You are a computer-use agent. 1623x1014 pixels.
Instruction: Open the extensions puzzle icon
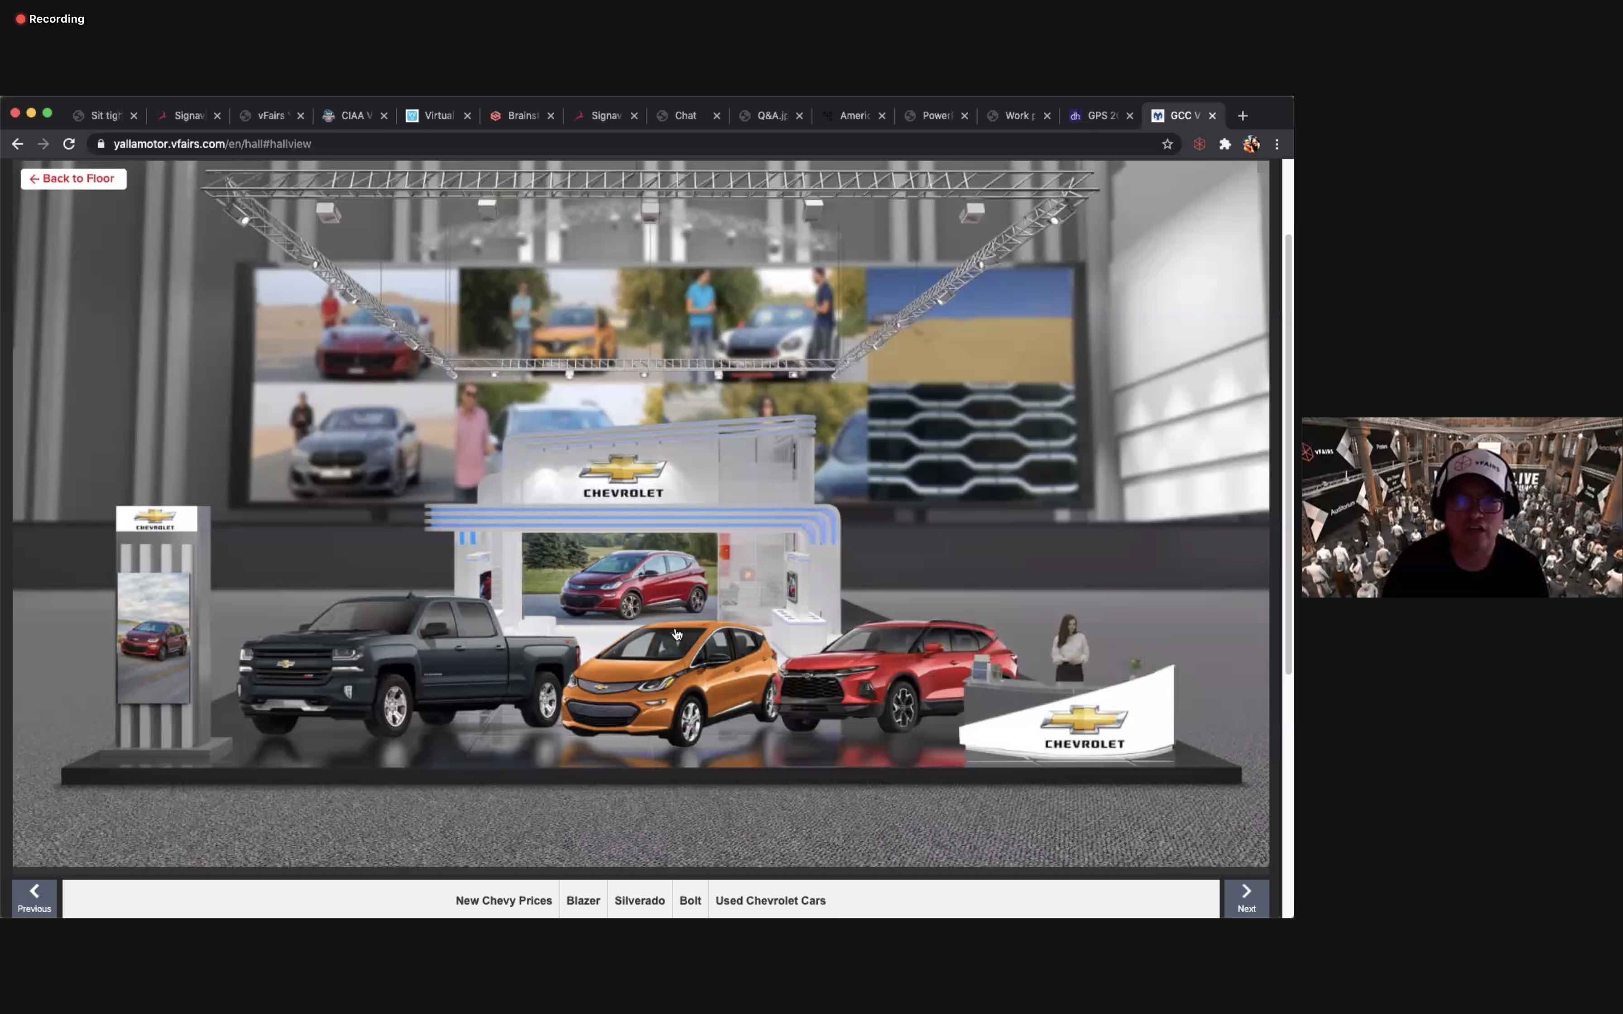point(1224,144)
